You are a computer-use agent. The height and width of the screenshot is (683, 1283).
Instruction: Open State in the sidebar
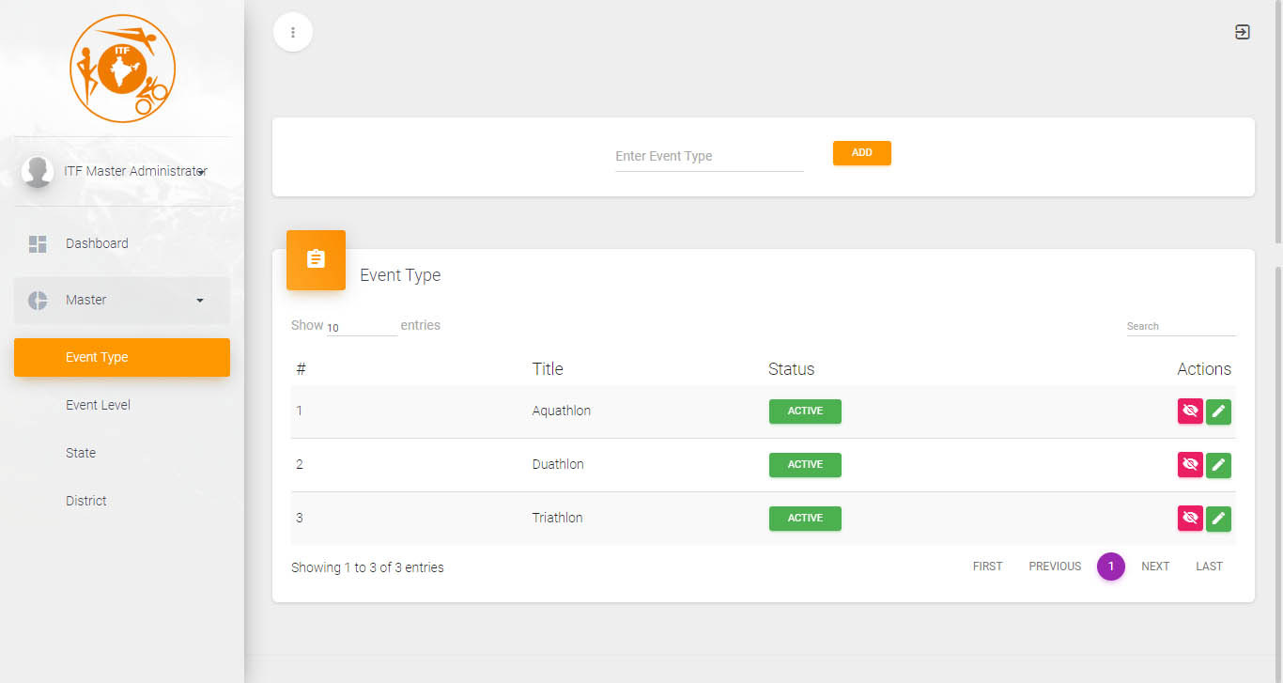coord(122,453)
